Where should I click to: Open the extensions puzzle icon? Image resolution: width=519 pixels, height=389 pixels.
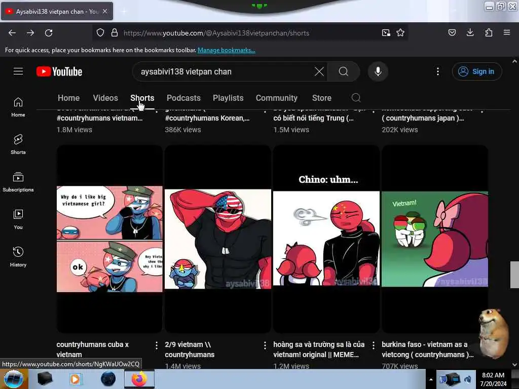pos(489,32)
